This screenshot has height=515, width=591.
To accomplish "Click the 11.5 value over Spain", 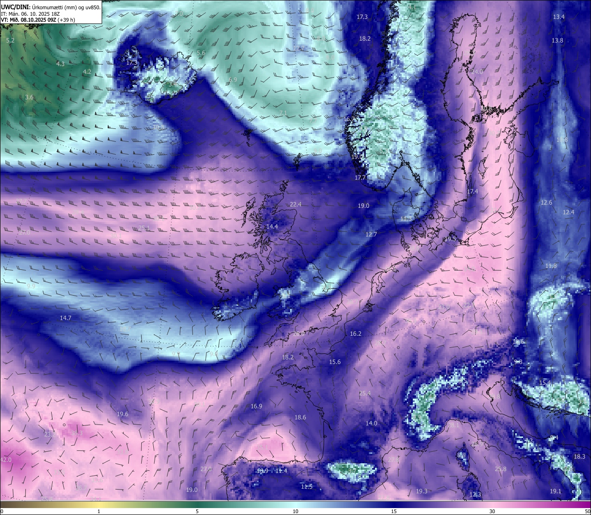I will click(x=307, y=486).
